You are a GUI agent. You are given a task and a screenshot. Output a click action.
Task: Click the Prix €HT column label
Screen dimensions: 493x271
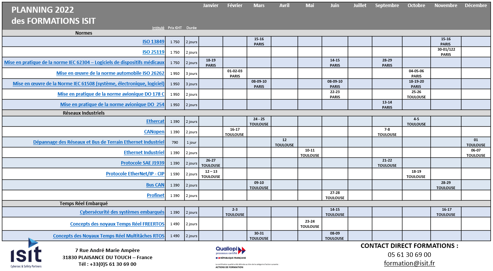[175, 28]
